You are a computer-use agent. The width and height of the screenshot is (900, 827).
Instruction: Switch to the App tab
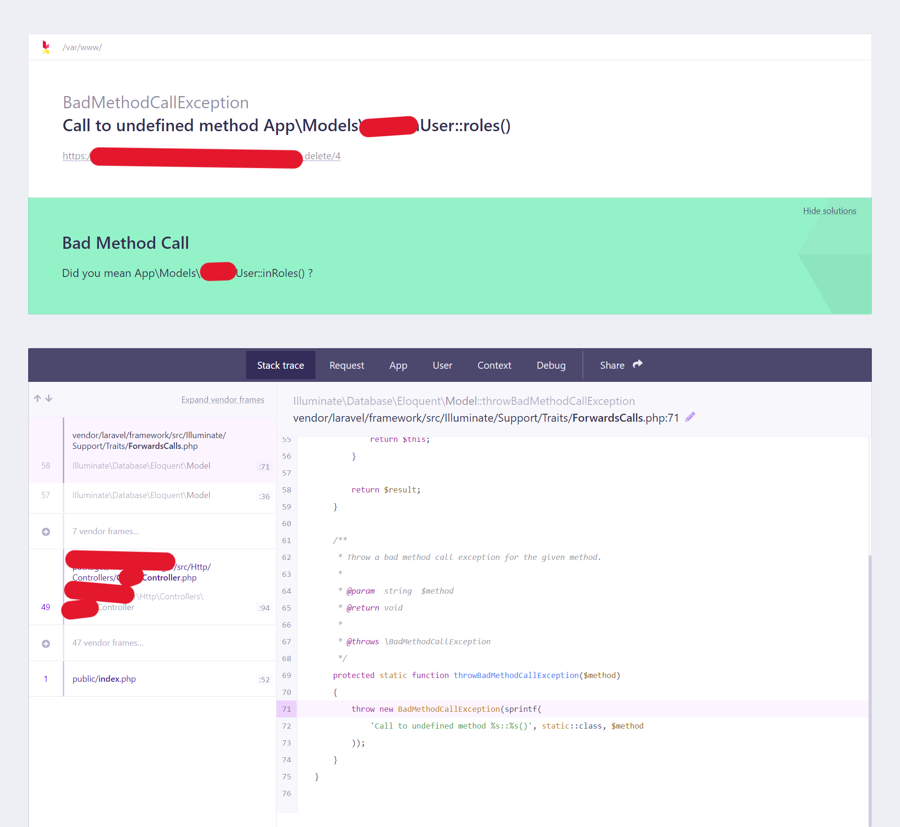(398, 365)
